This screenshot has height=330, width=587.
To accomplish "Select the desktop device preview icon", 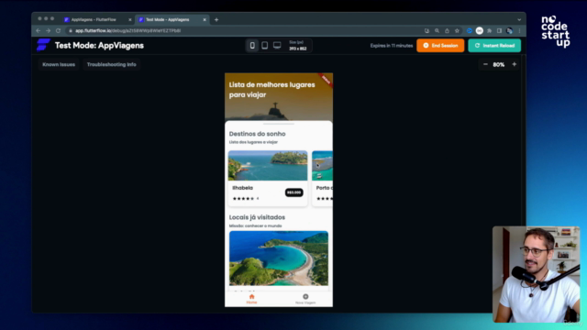I will tap(277, 45).
